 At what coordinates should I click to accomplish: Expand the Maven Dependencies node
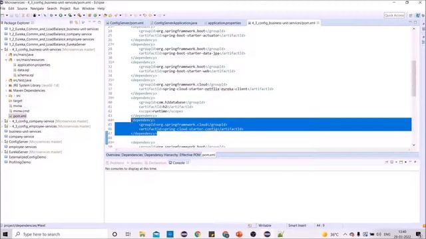tap(6, 90)
